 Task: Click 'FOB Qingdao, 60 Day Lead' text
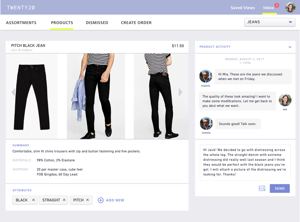pyautogui.click(x=57, y=174)
